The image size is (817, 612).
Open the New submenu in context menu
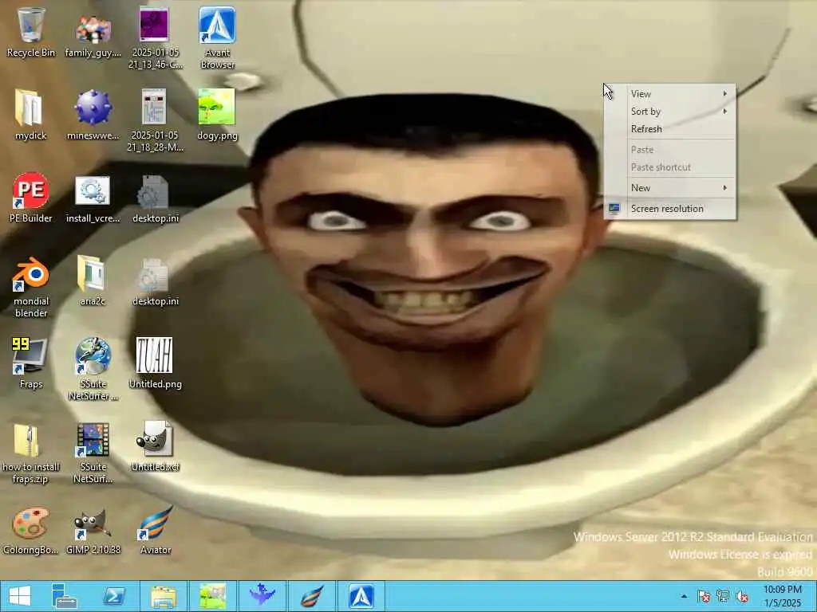(670, 188)
